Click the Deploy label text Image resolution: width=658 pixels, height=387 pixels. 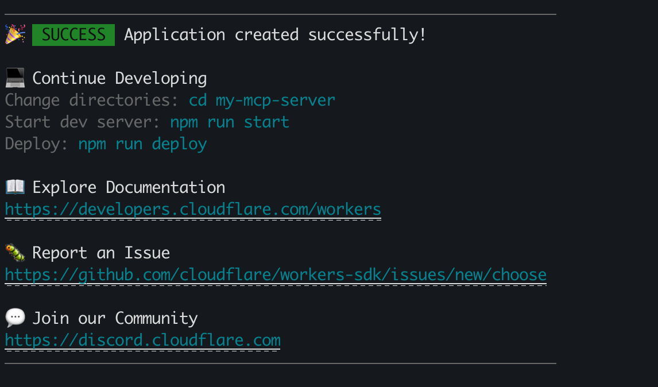(37, 144)
